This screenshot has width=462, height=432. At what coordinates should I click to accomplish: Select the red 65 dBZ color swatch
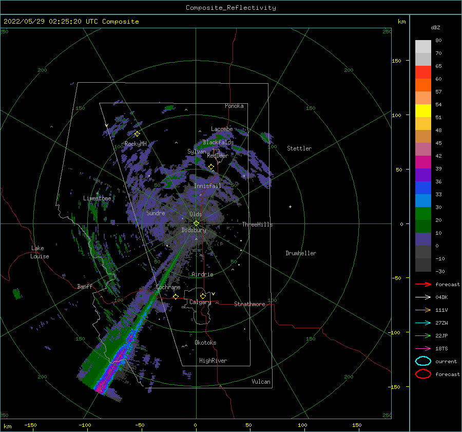pyautogui.click(x=423, y=72)
